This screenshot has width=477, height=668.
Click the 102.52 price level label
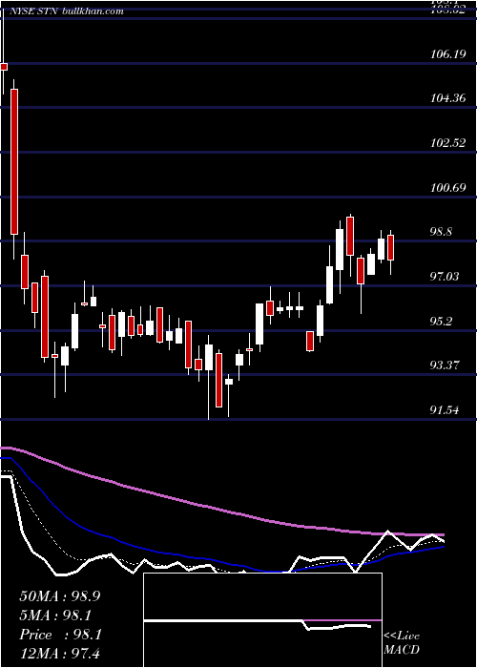point(447,143)
